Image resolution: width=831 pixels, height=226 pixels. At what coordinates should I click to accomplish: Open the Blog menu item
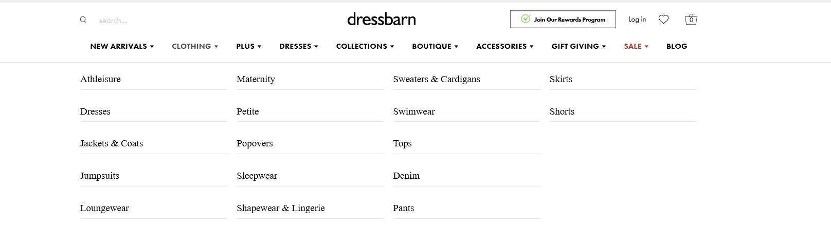pos(677,46)
